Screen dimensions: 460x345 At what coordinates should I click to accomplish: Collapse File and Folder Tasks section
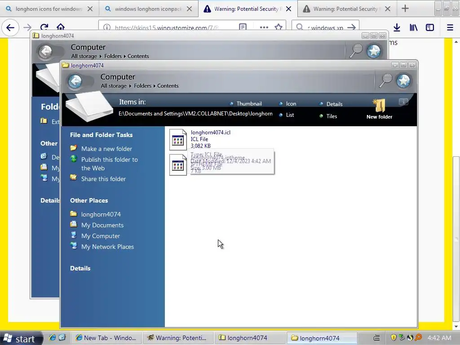coord(101,135)
